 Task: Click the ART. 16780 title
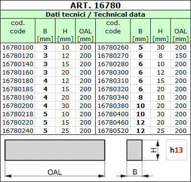[95, 5]
